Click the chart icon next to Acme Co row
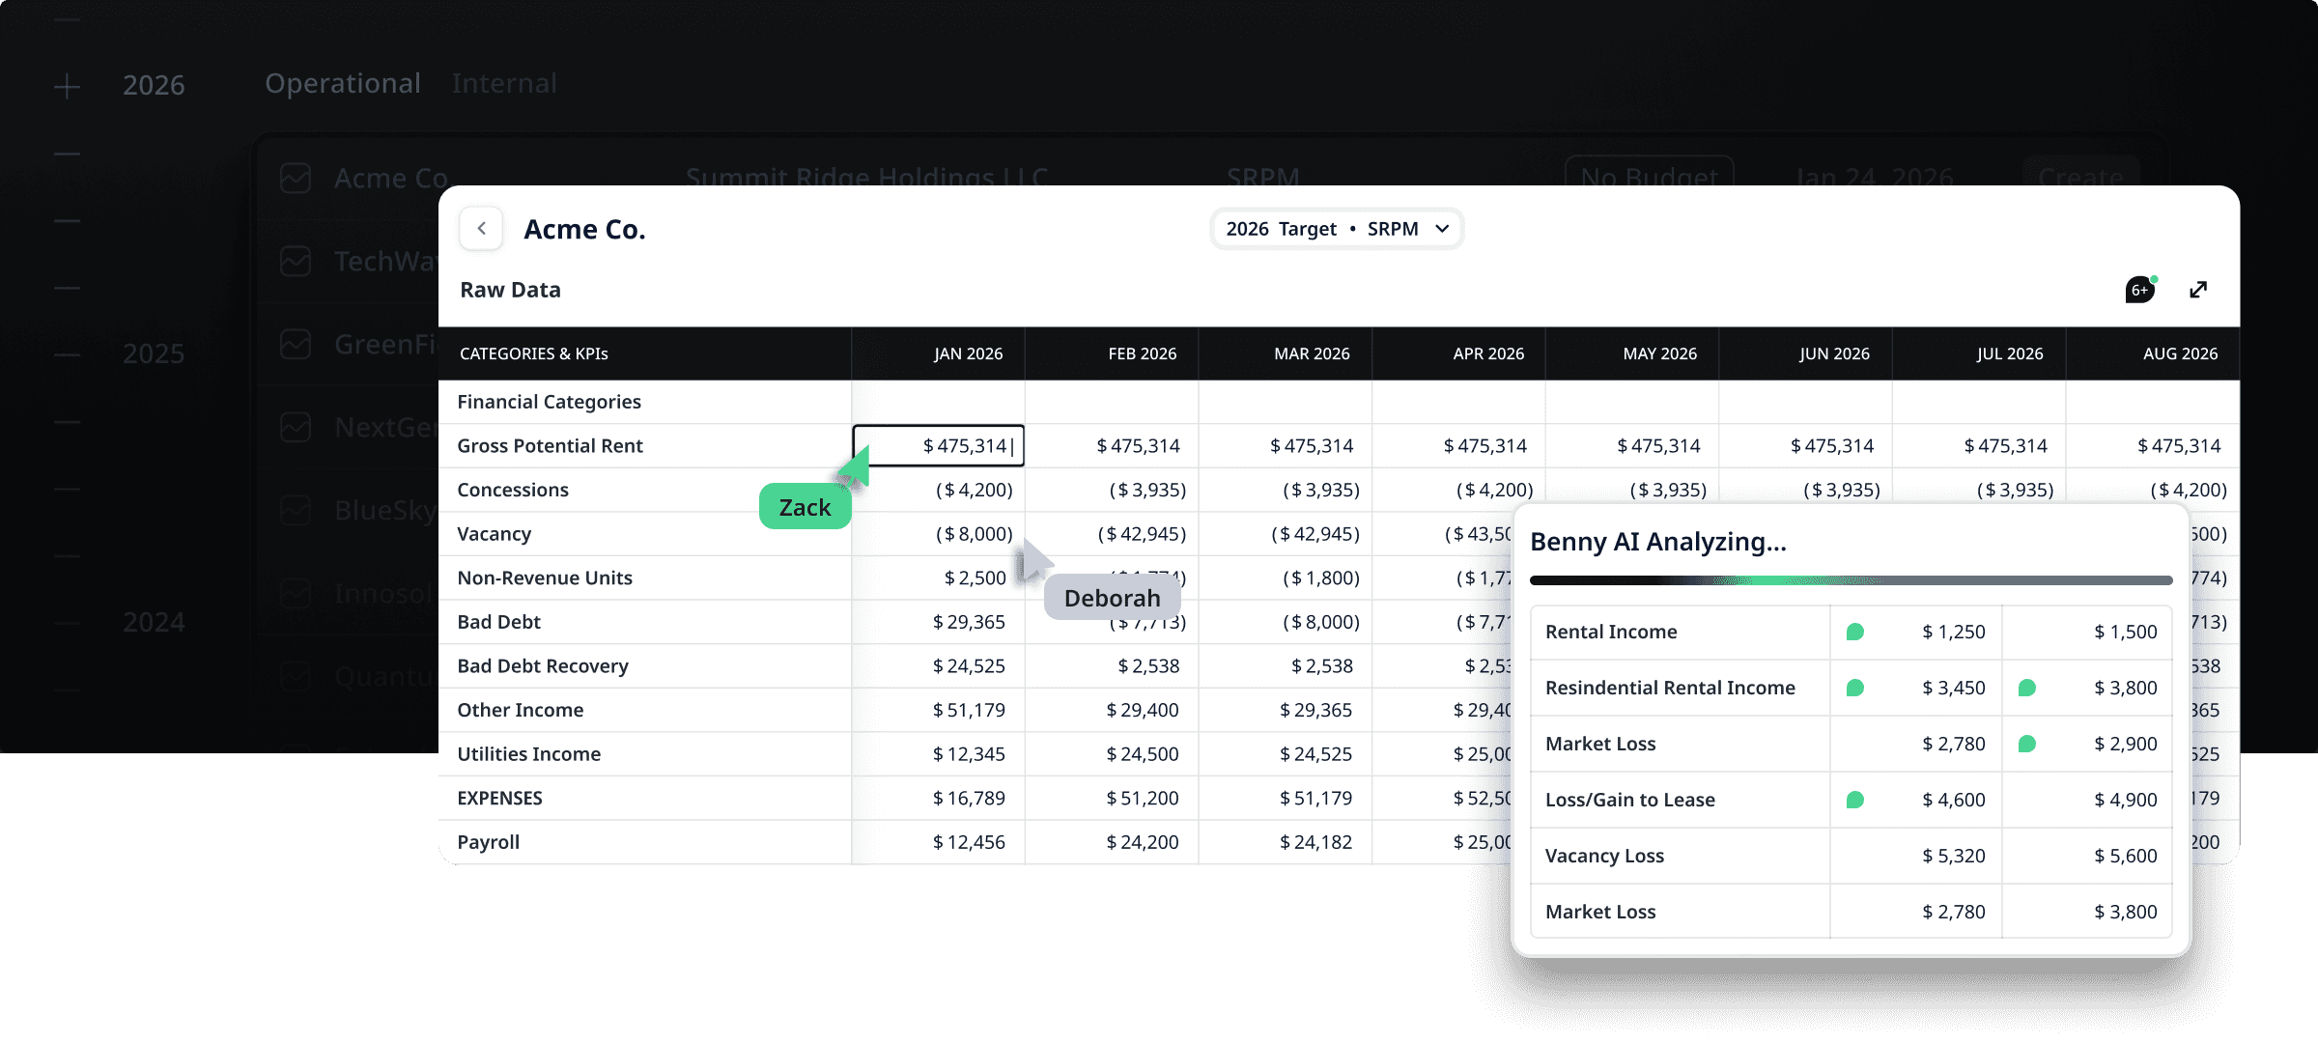This screenshot has height=1043, width=2318. coord(296,178)
